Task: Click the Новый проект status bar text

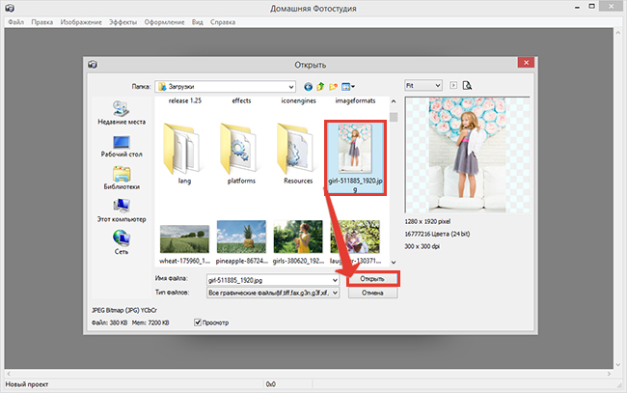Action: pos(27,384)
